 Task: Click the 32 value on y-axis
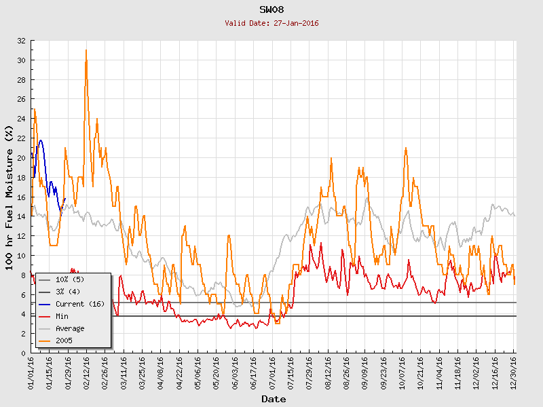coord(21,41)
